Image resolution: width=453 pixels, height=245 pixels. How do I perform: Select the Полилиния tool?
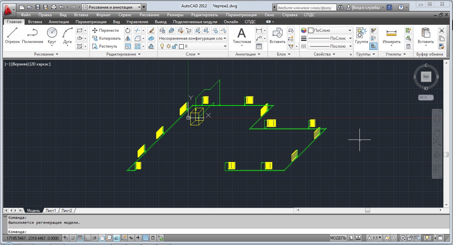click(x=32, y=36)
